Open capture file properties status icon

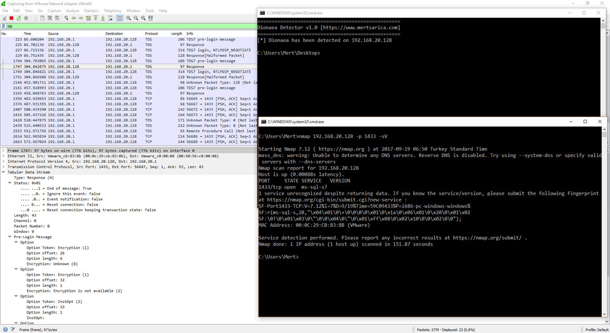pos(13,329)
